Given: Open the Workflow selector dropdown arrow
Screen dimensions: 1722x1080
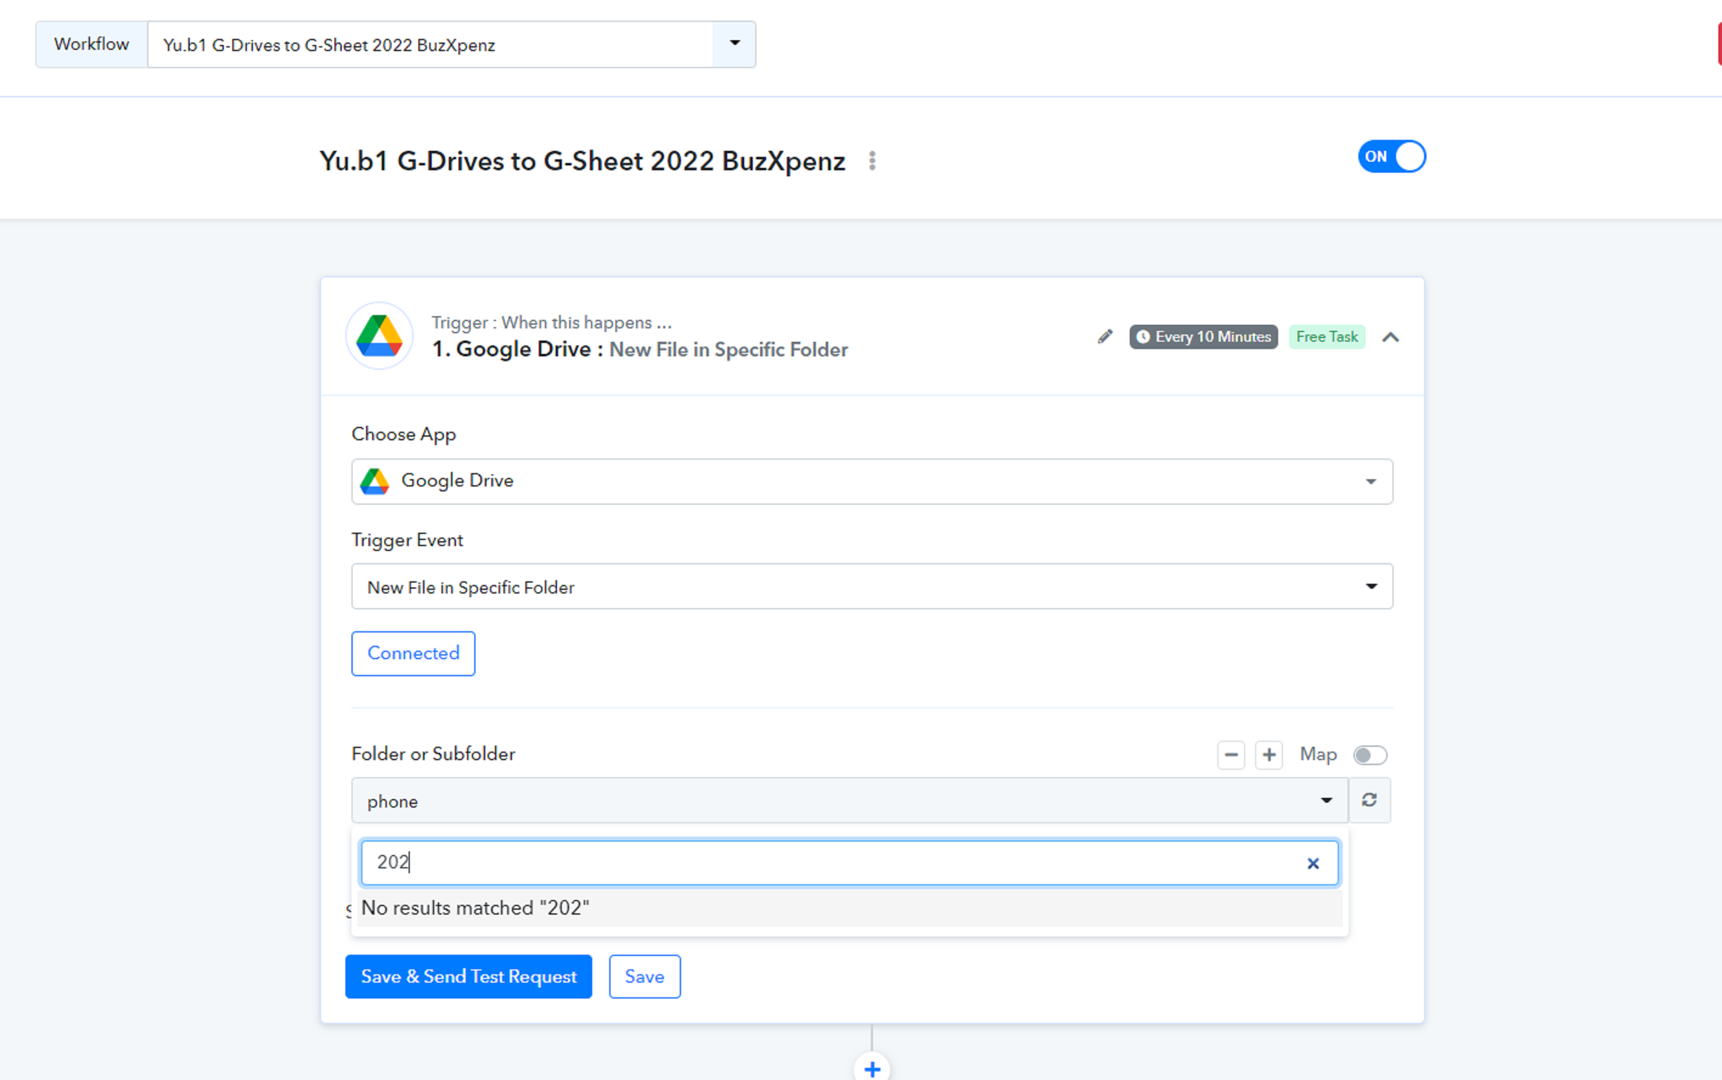Looking at the screenshot, I should pyautogui.click(x=735, y=44).
